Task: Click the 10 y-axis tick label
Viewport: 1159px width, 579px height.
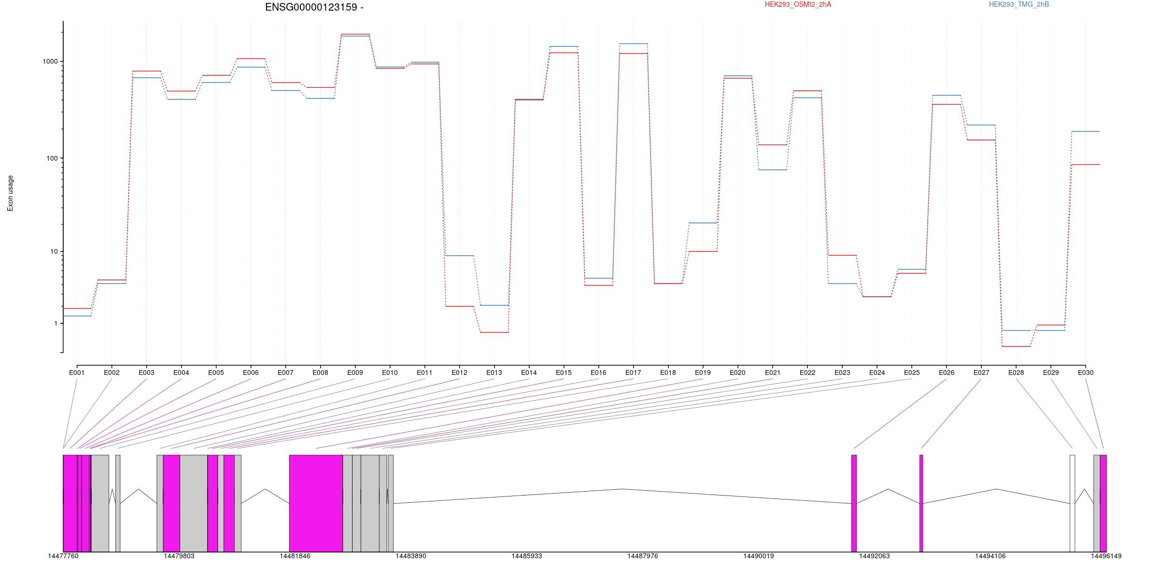Action: pyautogui.click(x=54, y=251)
